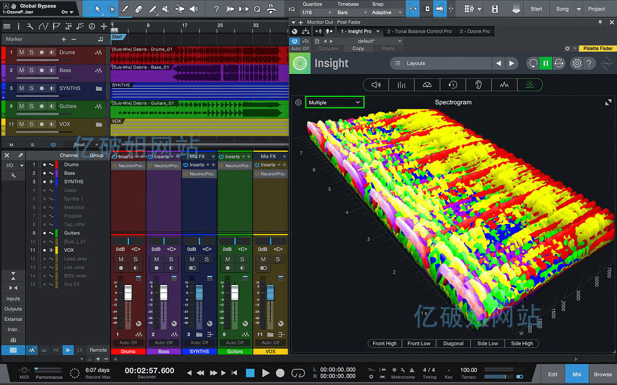Viewport: 617px width, 385px height.
Task: Open the wrench track options icon
Action: pyautogui.click(x=30, y=27)
